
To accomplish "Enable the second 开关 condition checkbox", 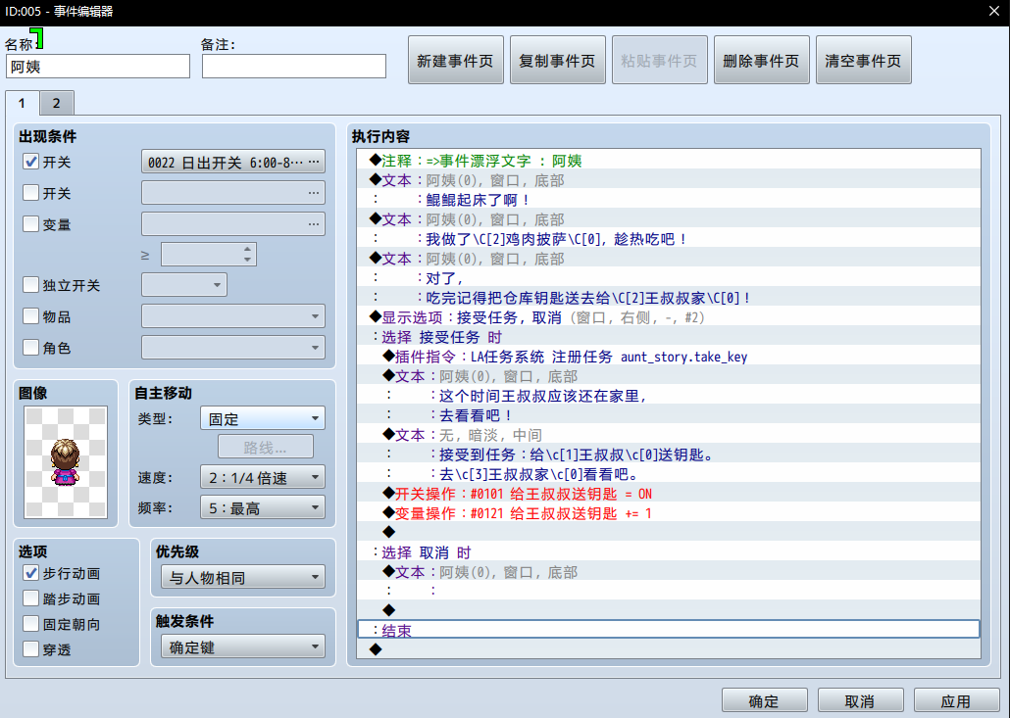I will (31, 192).
